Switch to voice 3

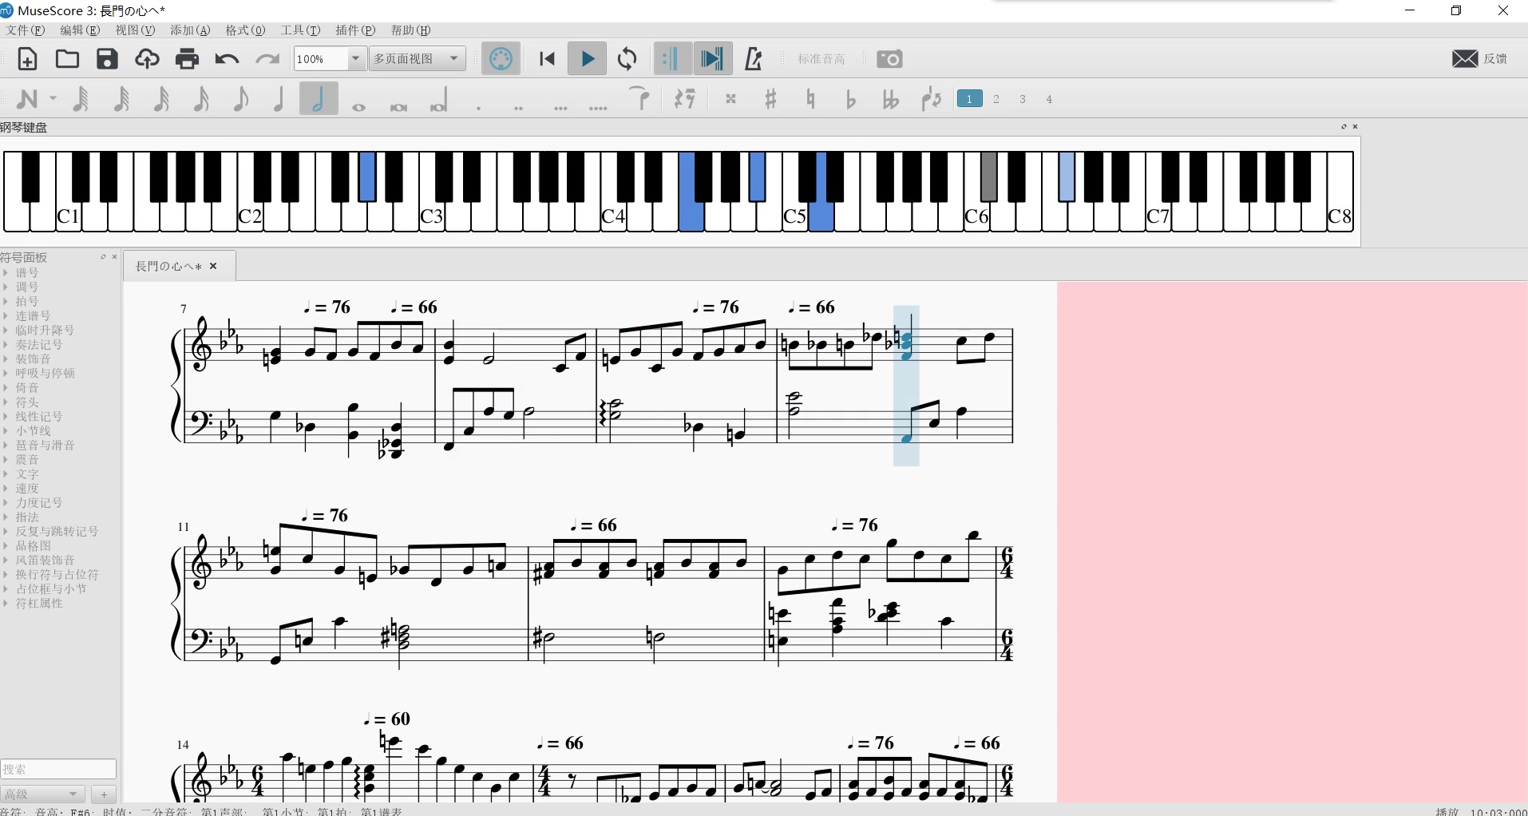pyautogui.click(x=1023, y=99)
